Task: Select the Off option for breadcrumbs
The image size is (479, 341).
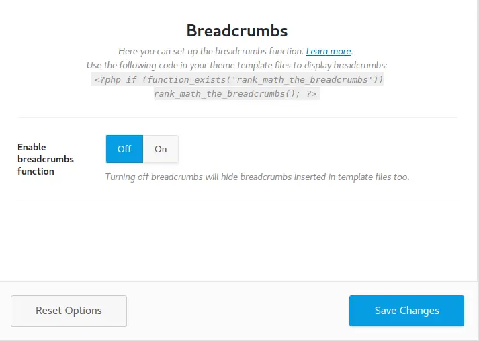Action: click(124, 149)
